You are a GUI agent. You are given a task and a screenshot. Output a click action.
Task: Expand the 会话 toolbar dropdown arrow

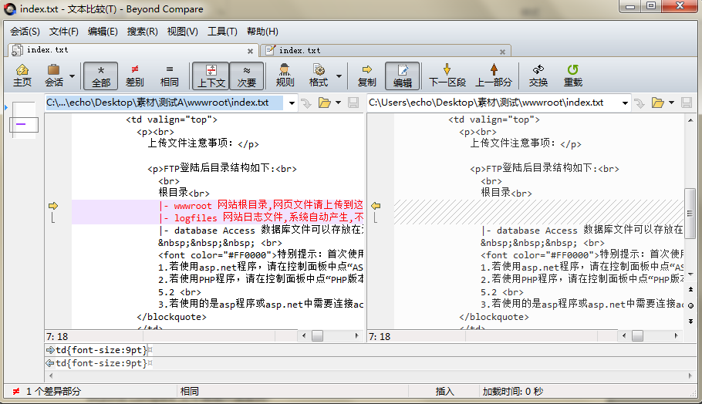[x=72, y=76]
